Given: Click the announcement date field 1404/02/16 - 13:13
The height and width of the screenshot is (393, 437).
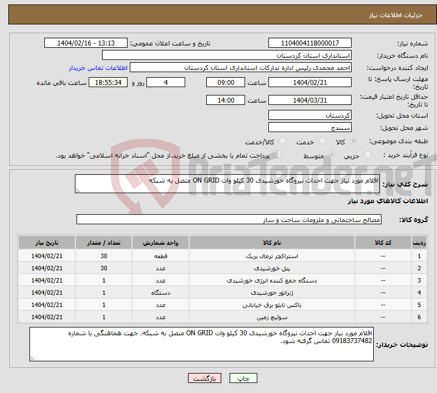Looking at the screenshot, I should click(x=86, y=43).
